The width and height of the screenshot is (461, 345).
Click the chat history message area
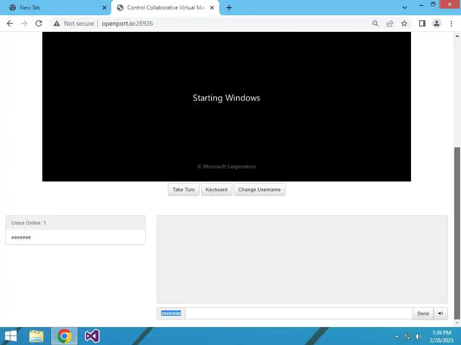302,259
